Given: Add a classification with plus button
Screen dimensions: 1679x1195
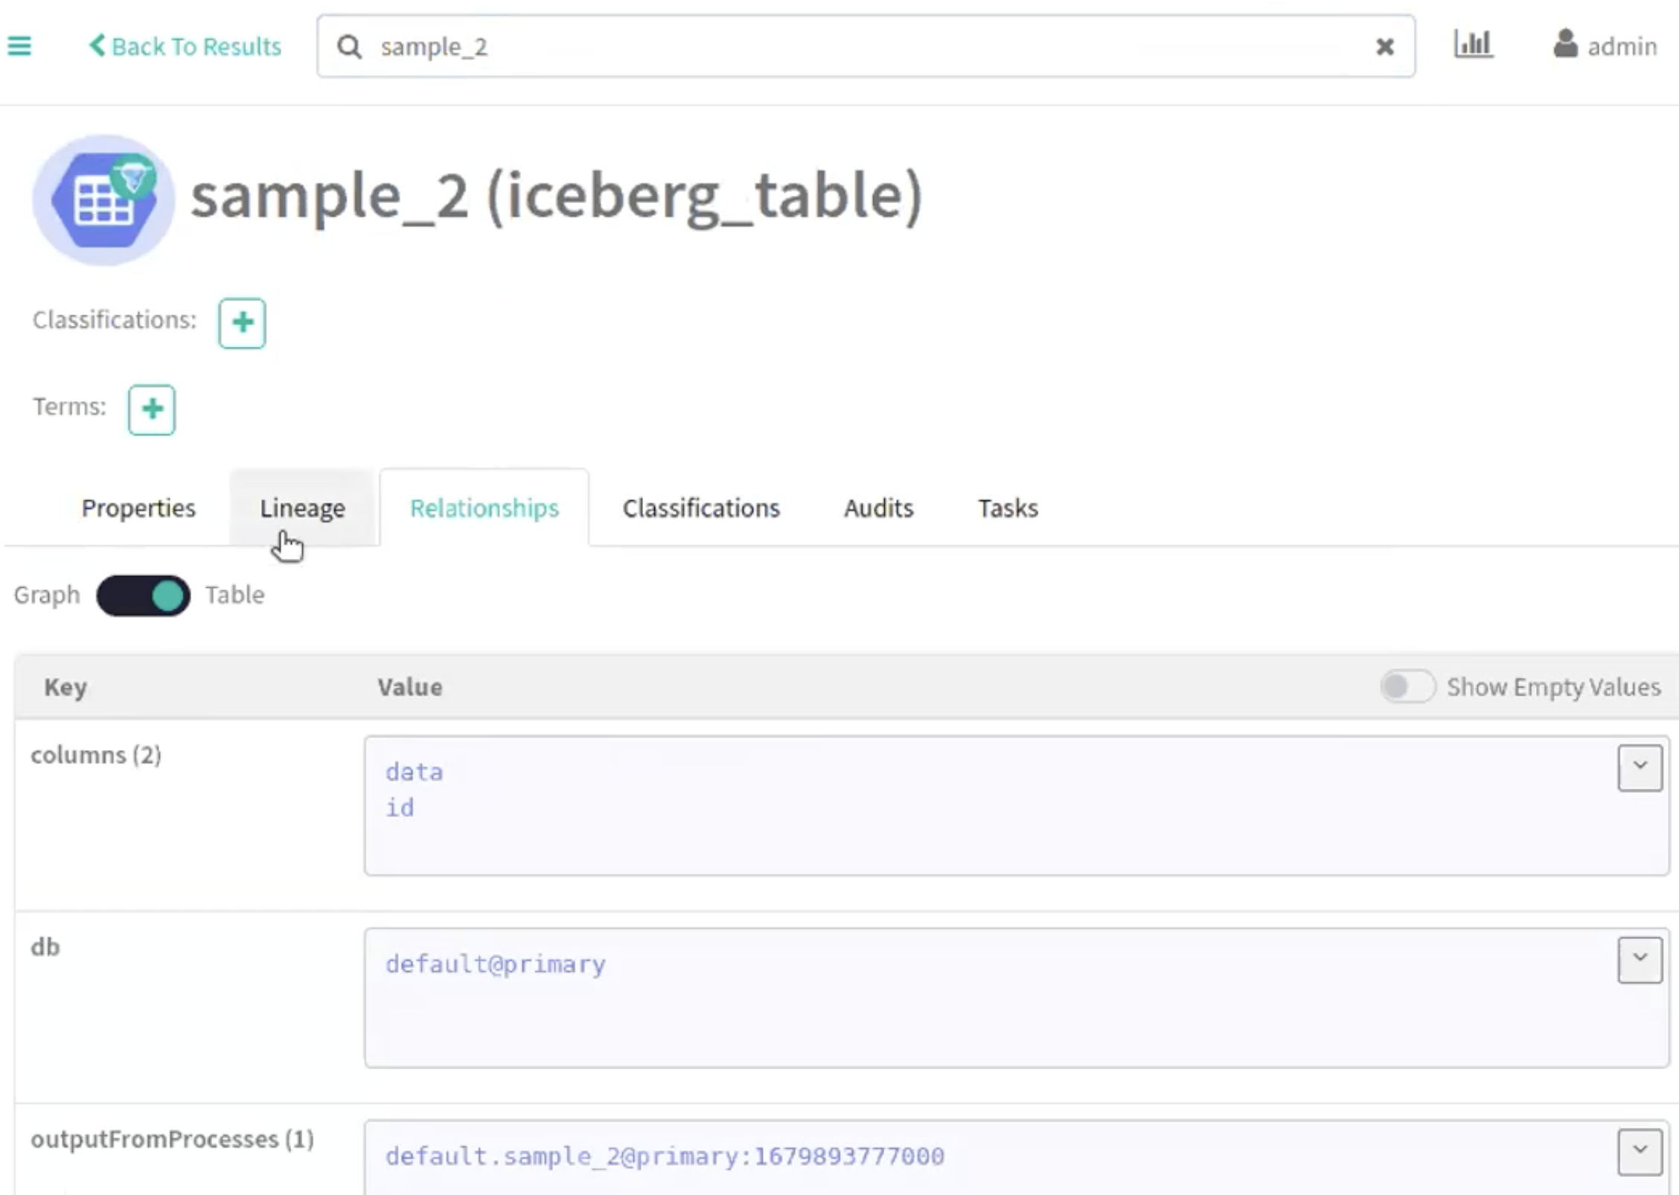Looking at the screenshot, I should 242,323.
